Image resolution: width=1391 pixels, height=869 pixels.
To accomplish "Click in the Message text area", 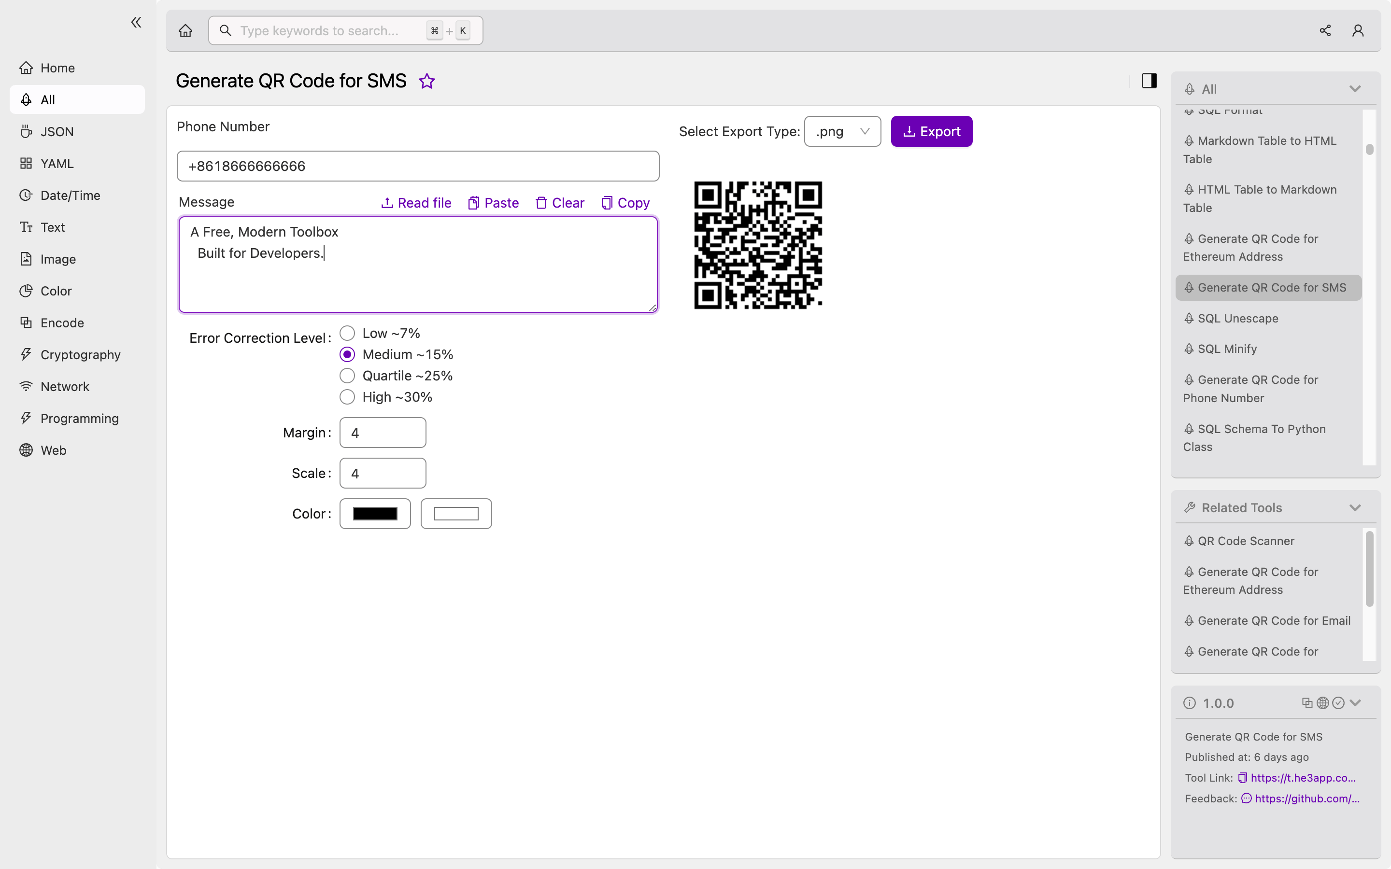I will [x=418, y=265].
